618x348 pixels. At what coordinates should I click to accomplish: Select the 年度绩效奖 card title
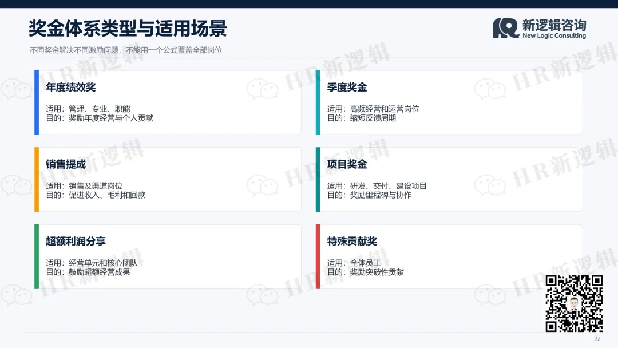[x=70, y=87]
